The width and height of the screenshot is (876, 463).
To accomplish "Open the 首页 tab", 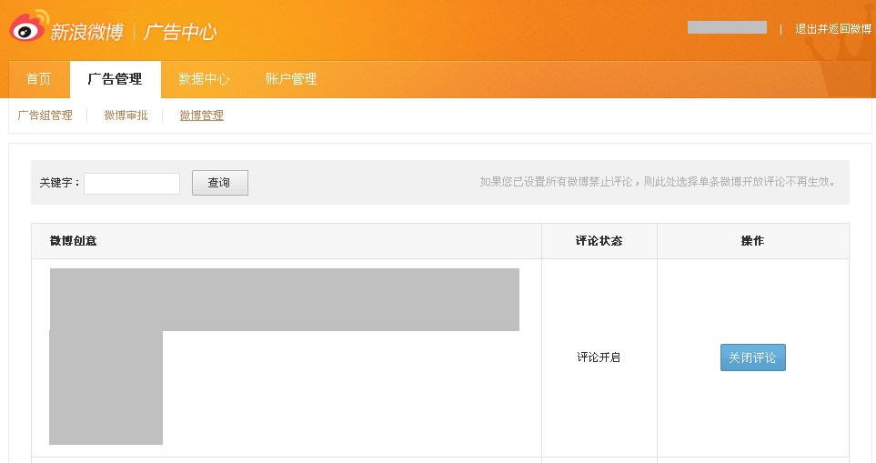I will pos(39,79).
